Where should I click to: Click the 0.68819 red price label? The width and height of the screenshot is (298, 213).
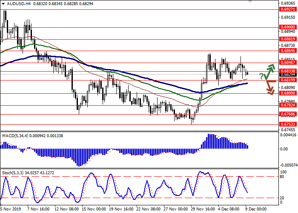(287, 38)
